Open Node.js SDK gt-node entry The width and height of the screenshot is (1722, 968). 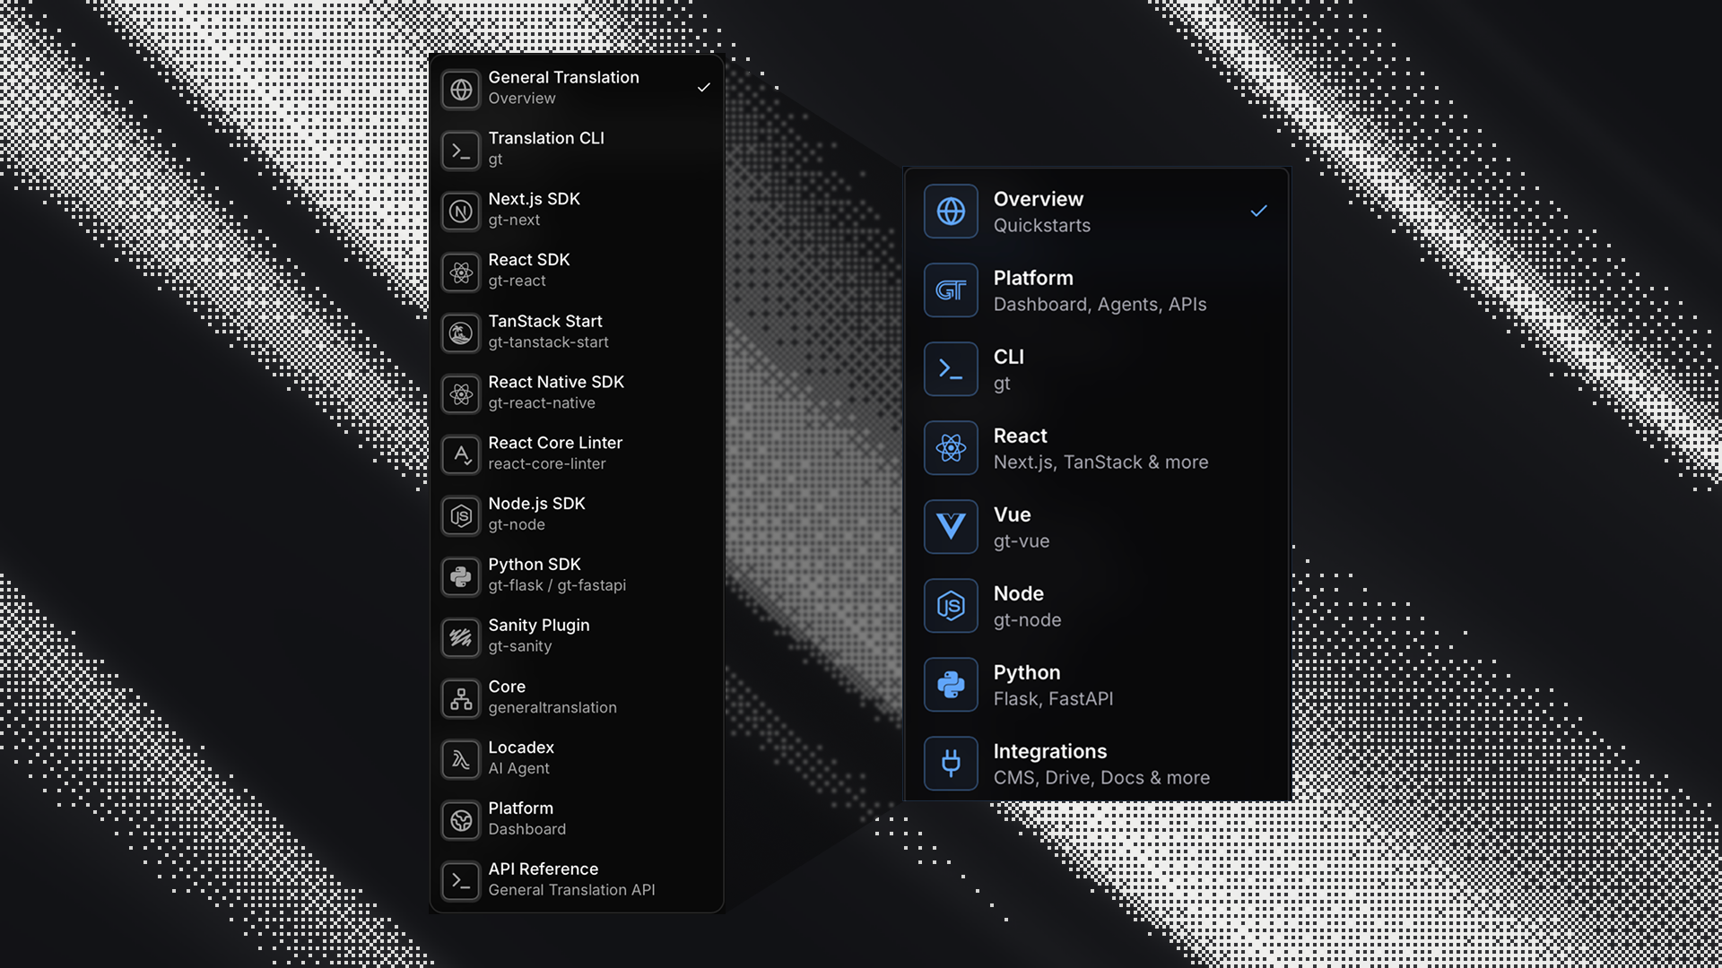(577, 516)
